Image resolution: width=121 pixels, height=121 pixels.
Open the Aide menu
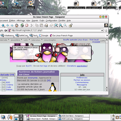pyautogui.click(x=69, y=21)
